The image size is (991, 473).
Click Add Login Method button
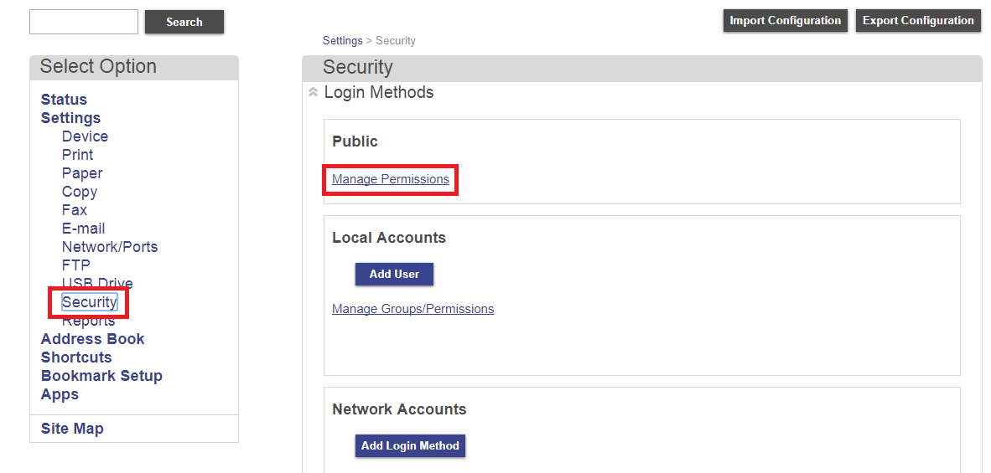click(x=410, y=445)
